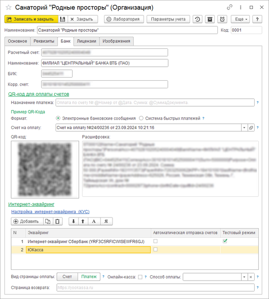
Task: Click the archive box toolbar icon
Action: click(x=209, y=19)
